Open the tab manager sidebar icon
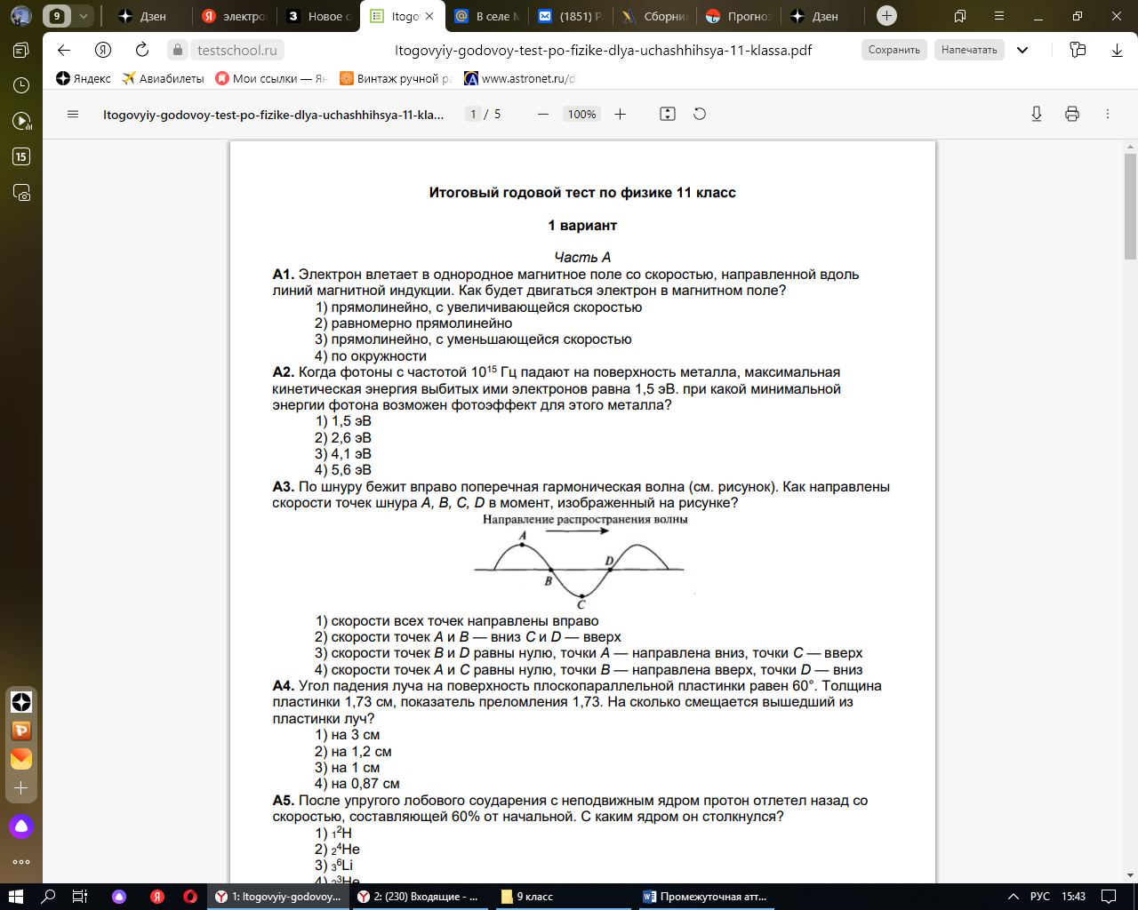The image size is (1138, 910). [x=21, y=51]
